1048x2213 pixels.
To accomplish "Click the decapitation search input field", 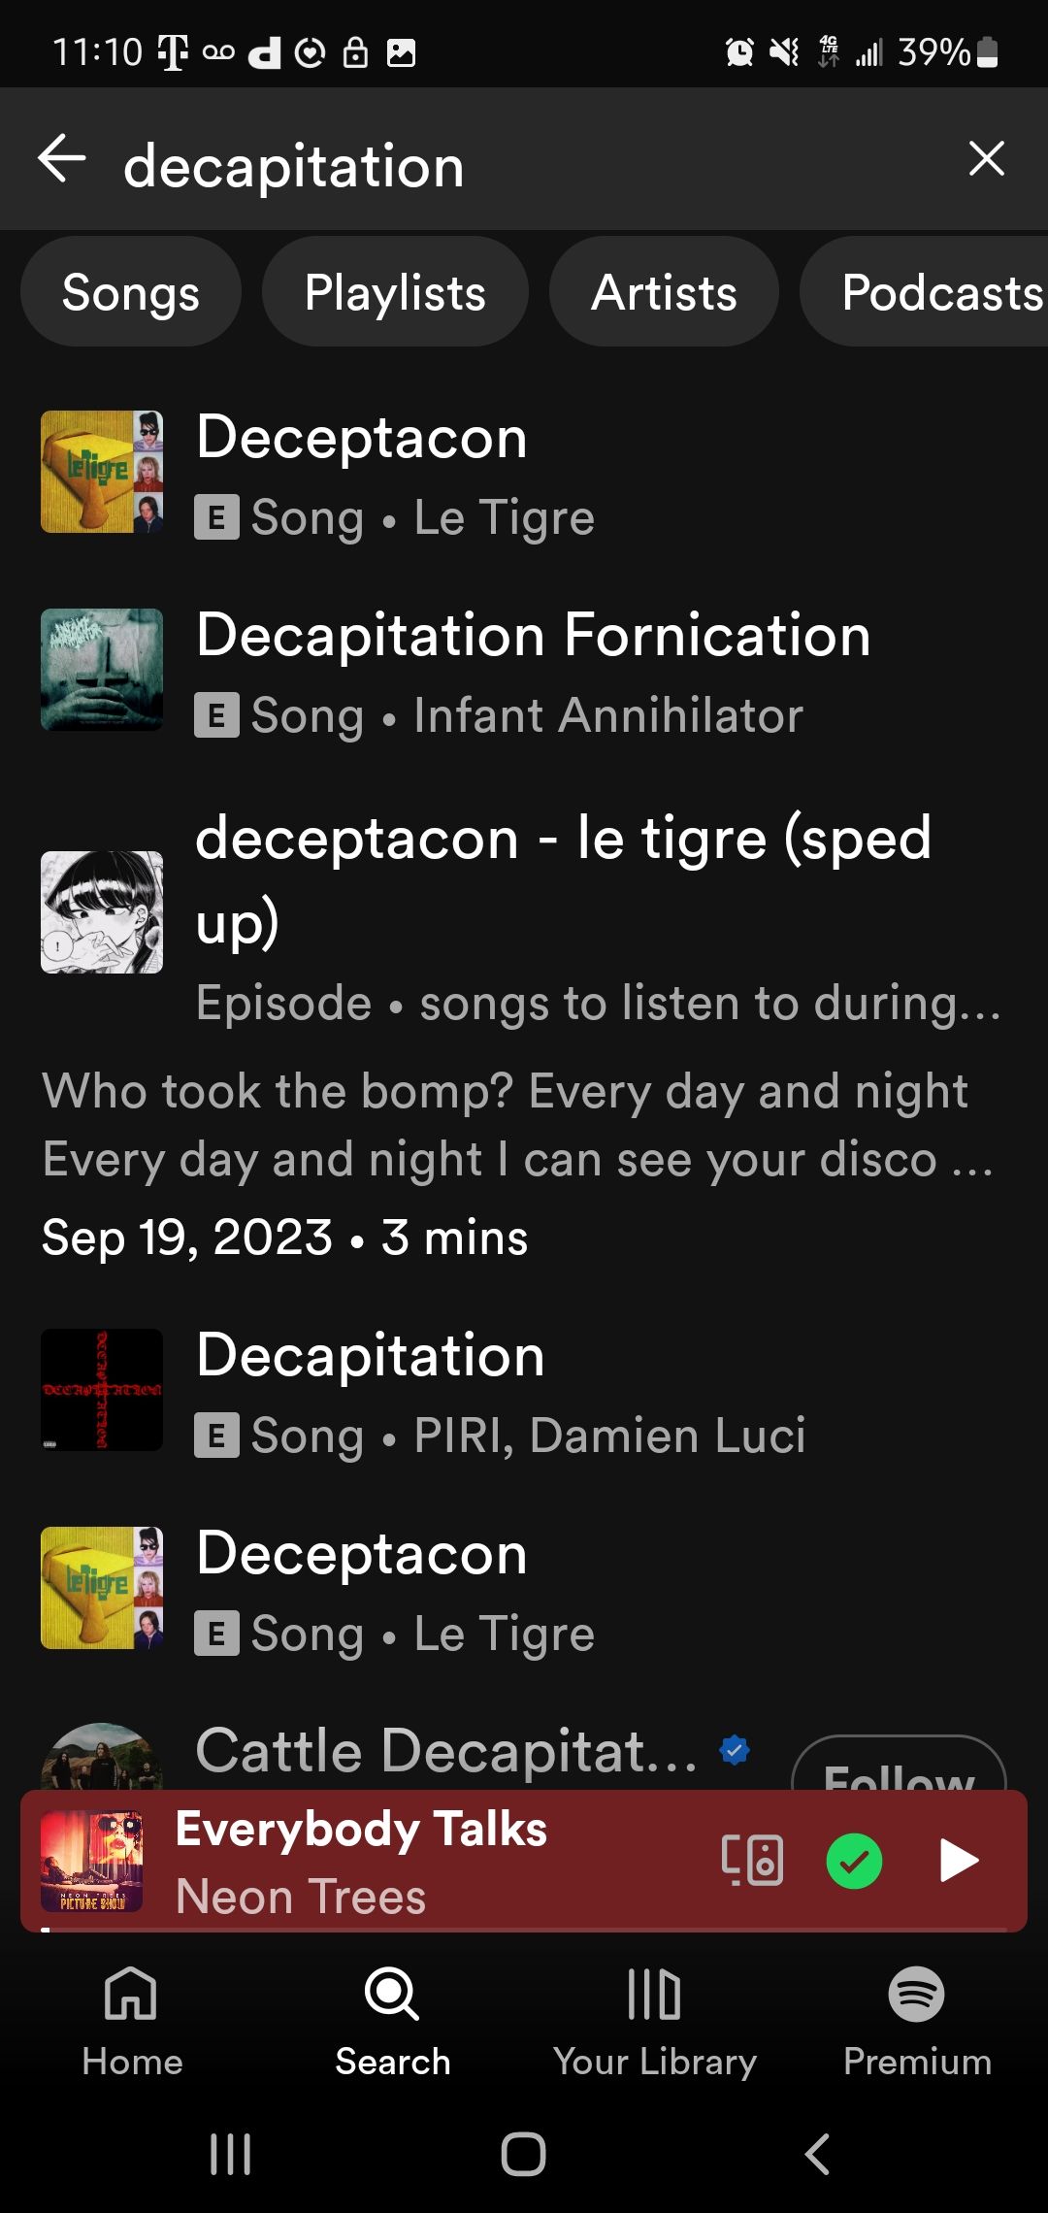I will click(x=524, y=165).
